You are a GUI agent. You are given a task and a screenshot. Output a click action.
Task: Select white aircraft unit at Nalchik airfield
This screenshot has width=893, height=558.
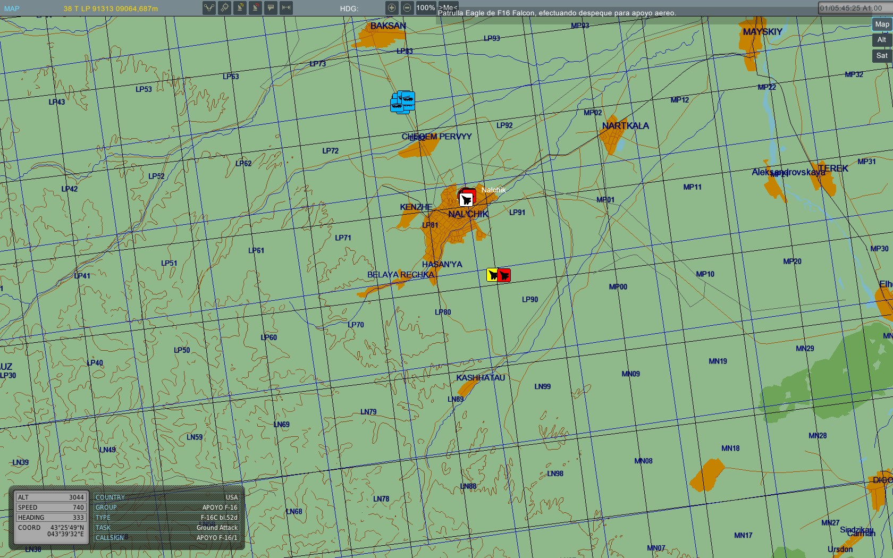tap(466, 200)
